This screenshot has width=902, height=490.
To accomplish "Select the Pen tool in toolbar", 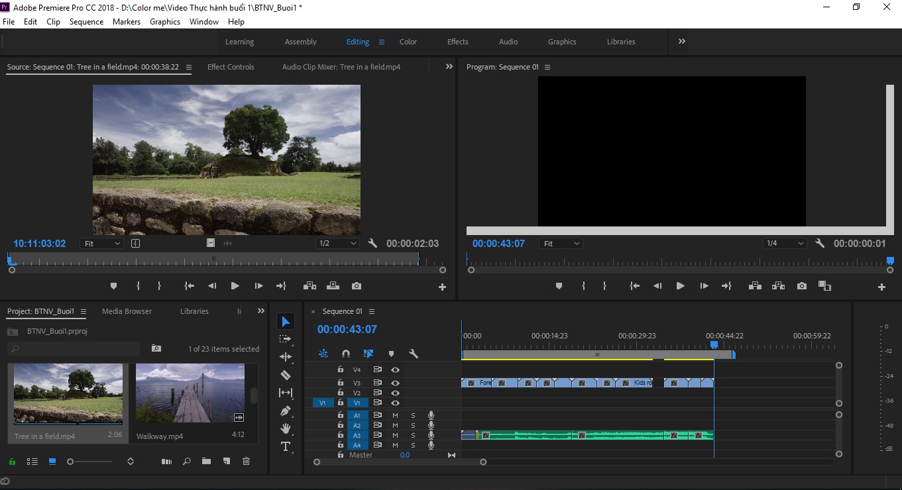I will tap(286, 411).
